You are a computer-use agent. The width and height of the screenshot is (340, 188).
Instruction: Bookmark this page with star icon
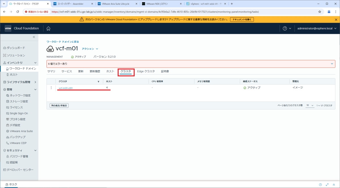pyautogui.click(x=320, y=12)
